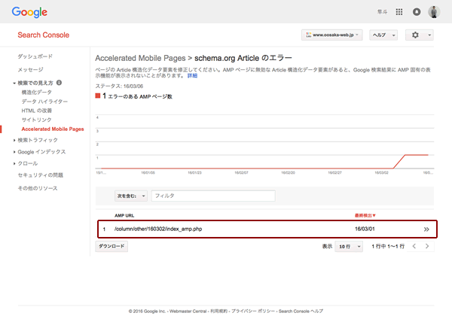Click the AMP URL column header
Viewport: 452px width, 316px height.
(x=124, y=216)
